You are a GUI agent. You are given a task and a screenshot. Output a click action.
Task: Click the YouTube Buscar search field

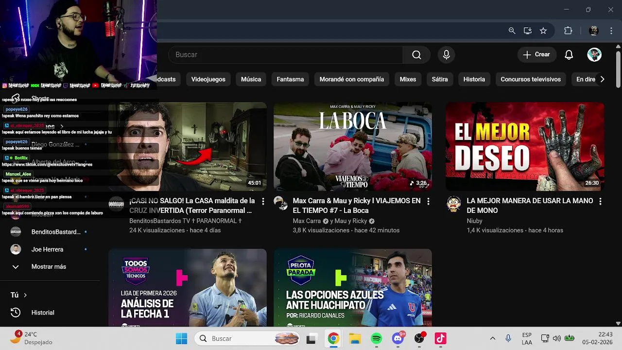pos(286,55)
